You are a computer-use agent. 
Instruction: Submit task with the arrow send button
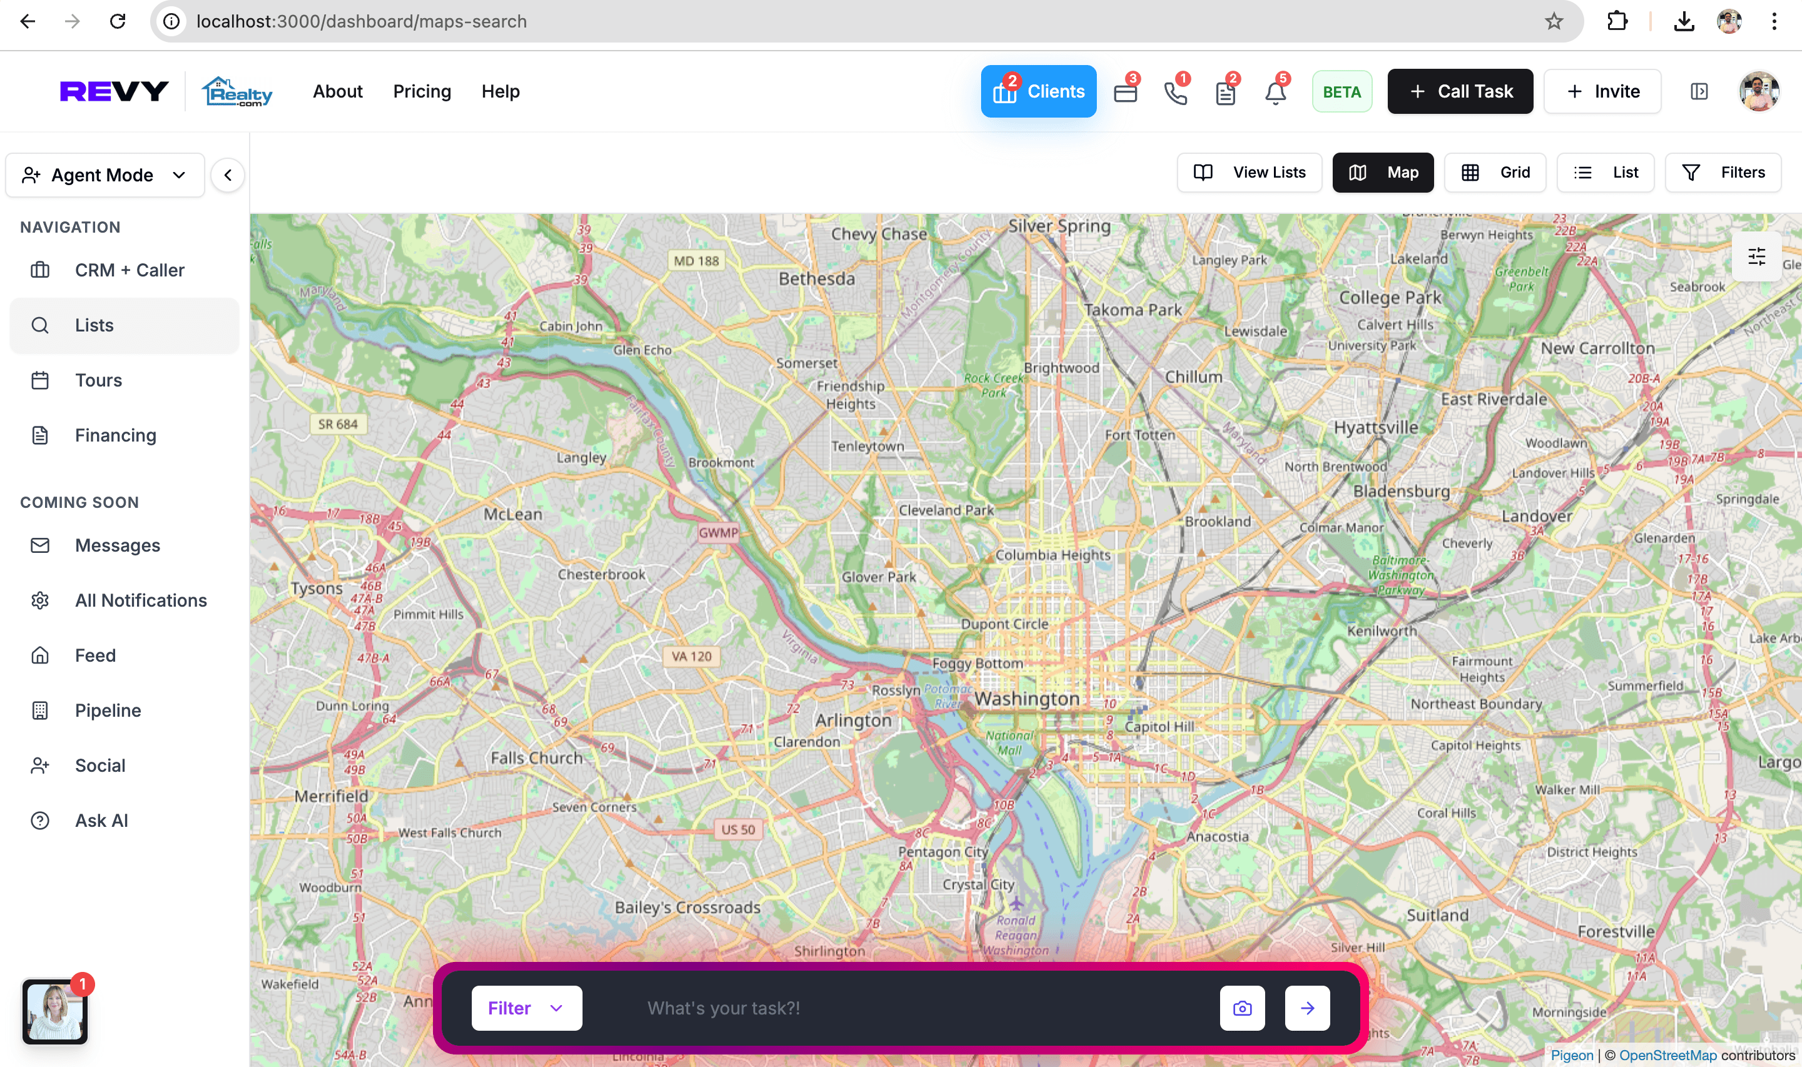1306,1008
